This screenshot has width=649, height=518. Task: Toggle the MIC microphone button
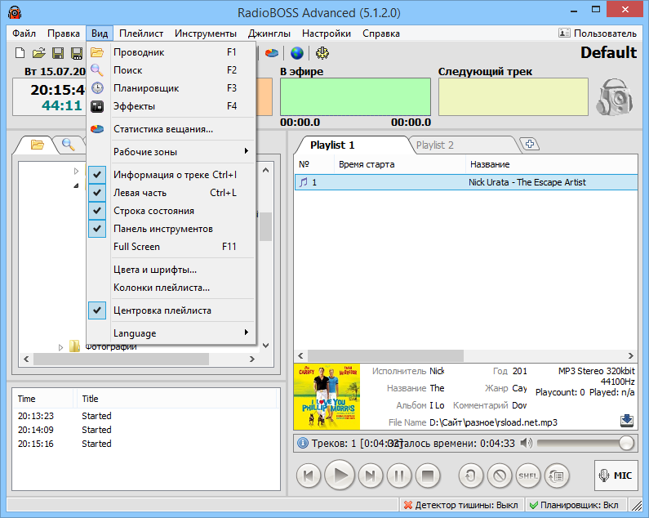(x=616, y=476)
